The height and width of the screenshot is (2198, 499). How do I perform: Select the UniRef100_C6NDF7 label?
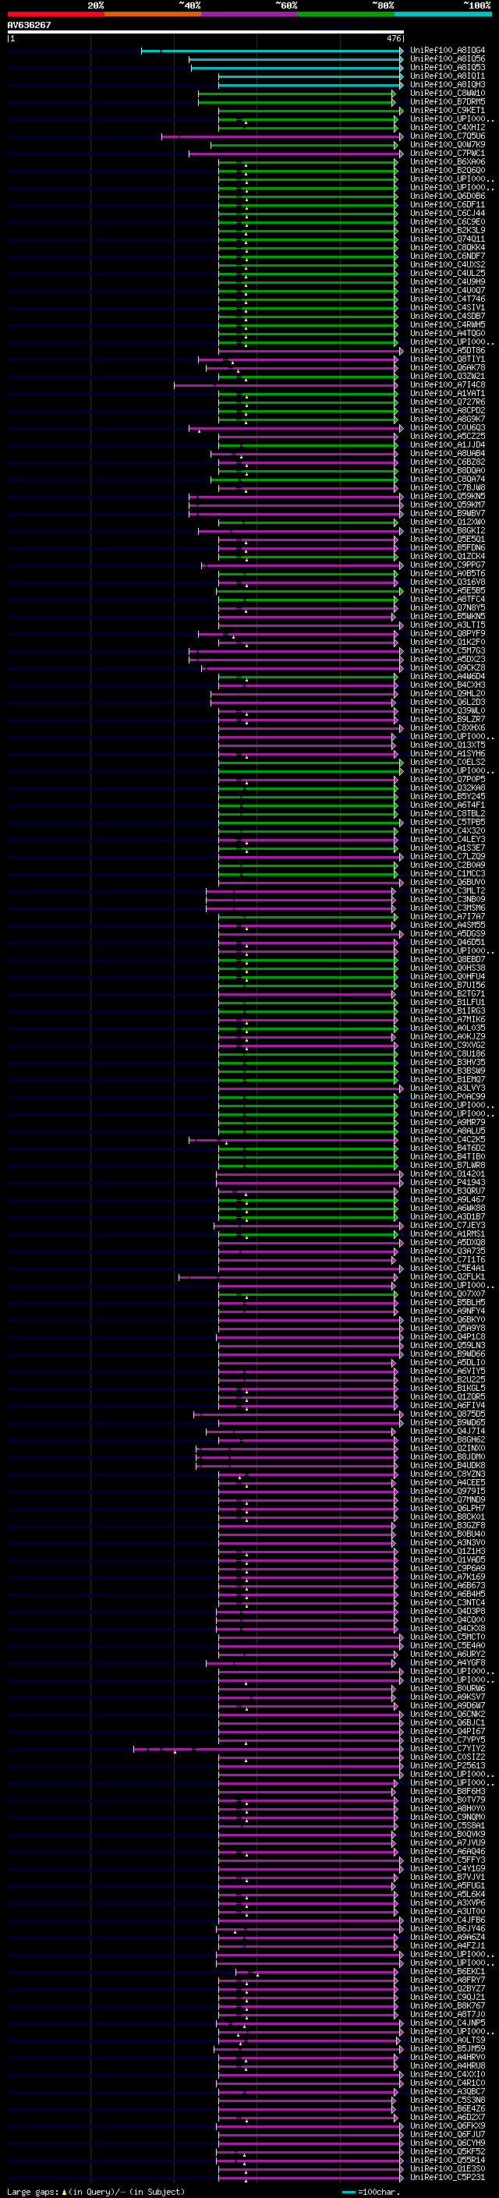tap(448, 256)
